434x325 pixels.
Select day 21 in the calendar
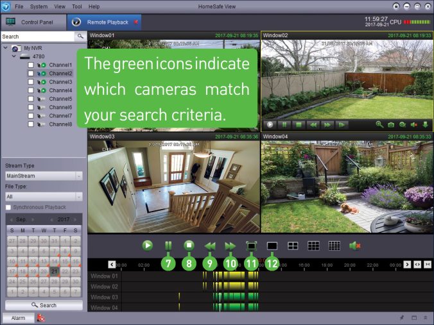coord(55,271)
